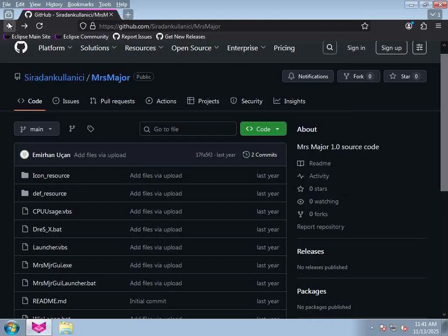Screen dimensions: 448x336
Task: Click the Action Center flag tray icon
Action: (x=382, y=328)
